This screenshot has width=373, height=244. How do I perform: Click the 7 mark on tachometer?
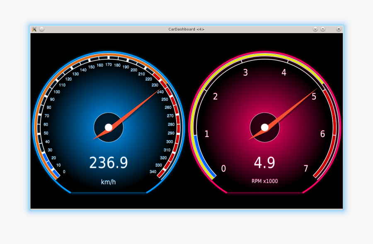(x=306, y=169)
